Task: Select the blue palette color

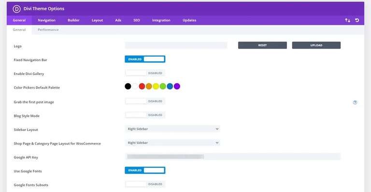Action: (170, 87)
